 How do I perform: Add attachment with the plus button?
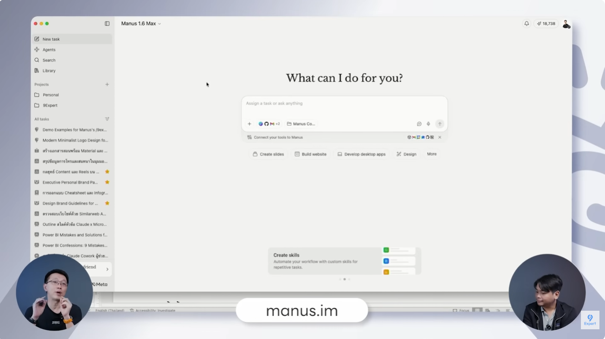click(249, 124)
